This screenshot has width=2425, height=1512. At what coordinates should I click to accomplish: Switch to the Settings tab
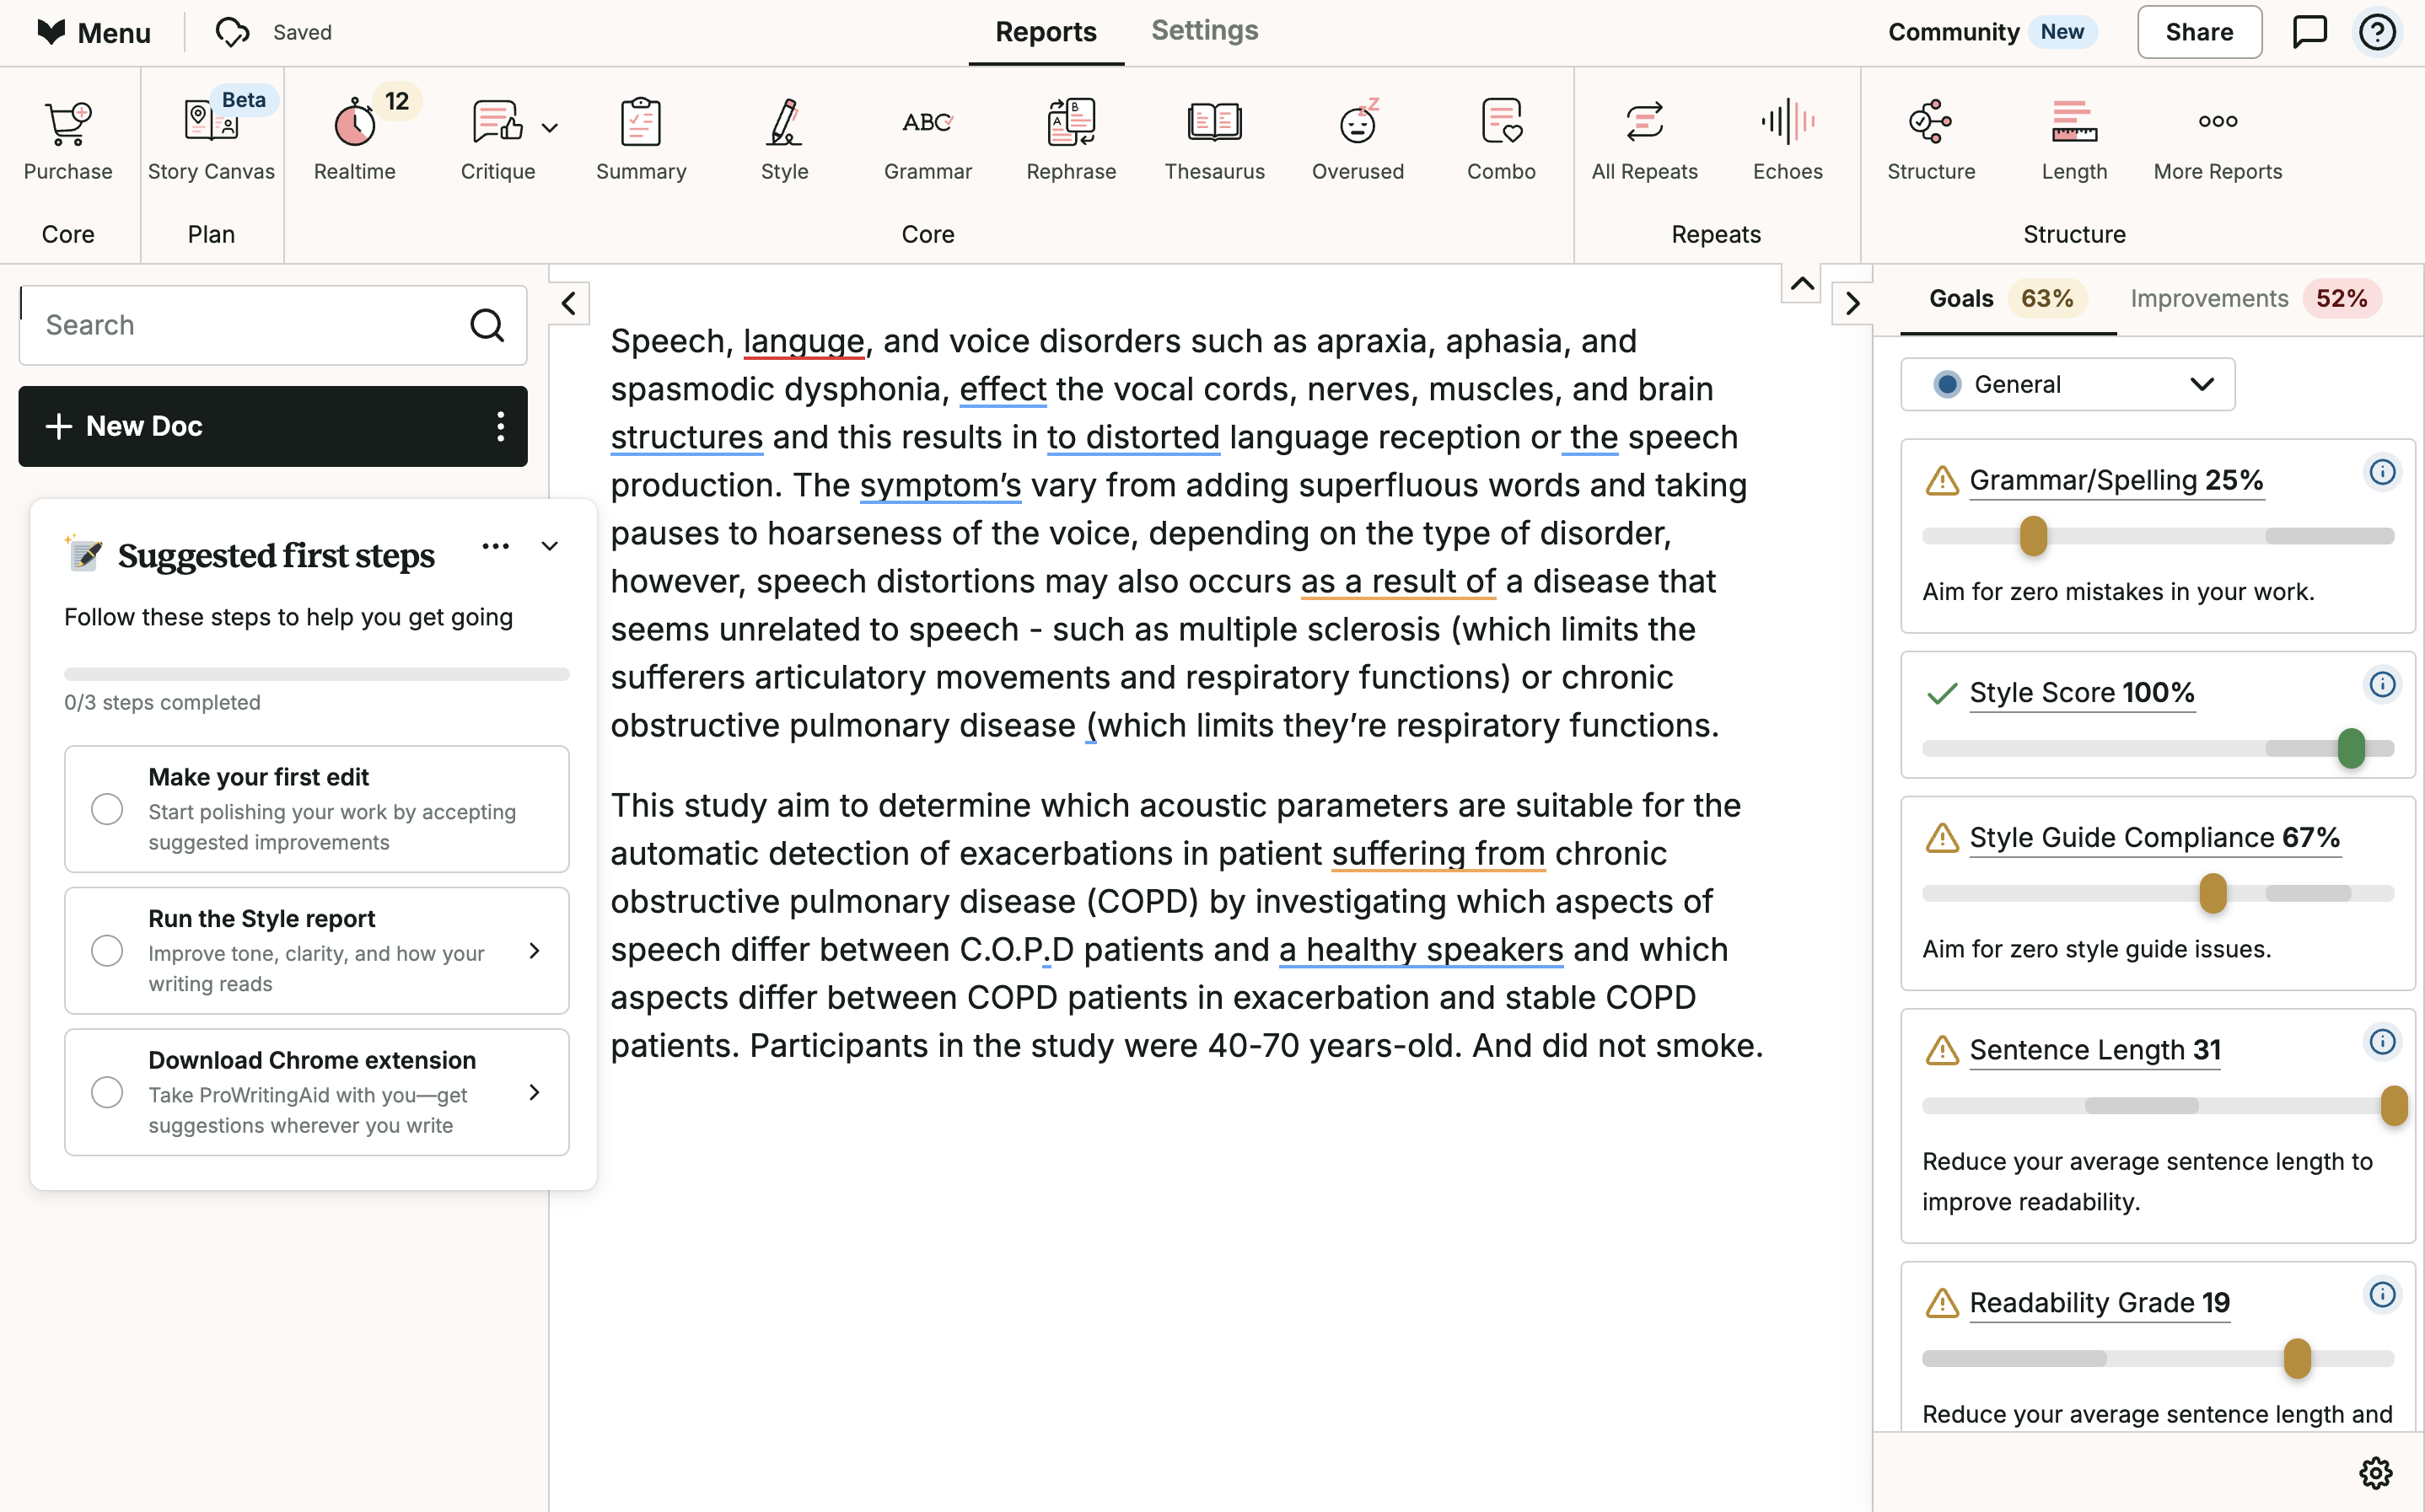(x=1203, y=31)
